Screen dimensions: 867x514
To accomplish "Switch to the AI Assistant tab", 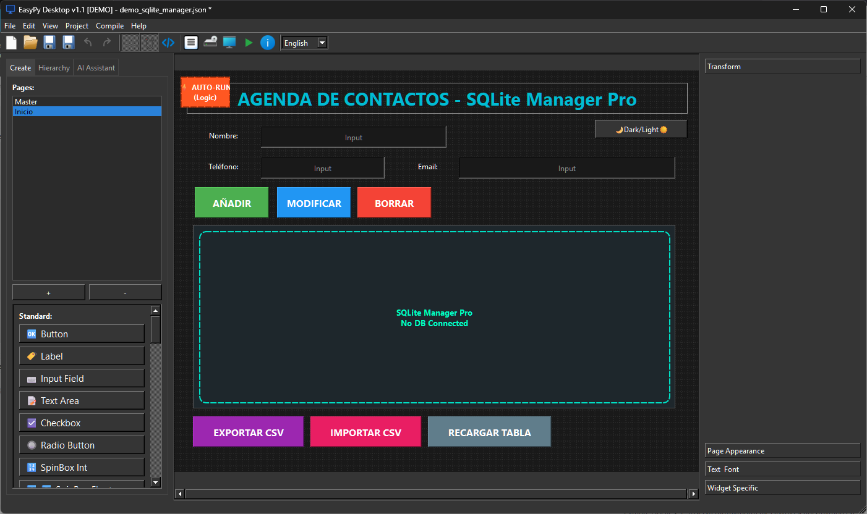I will click(x=96, y=68).
